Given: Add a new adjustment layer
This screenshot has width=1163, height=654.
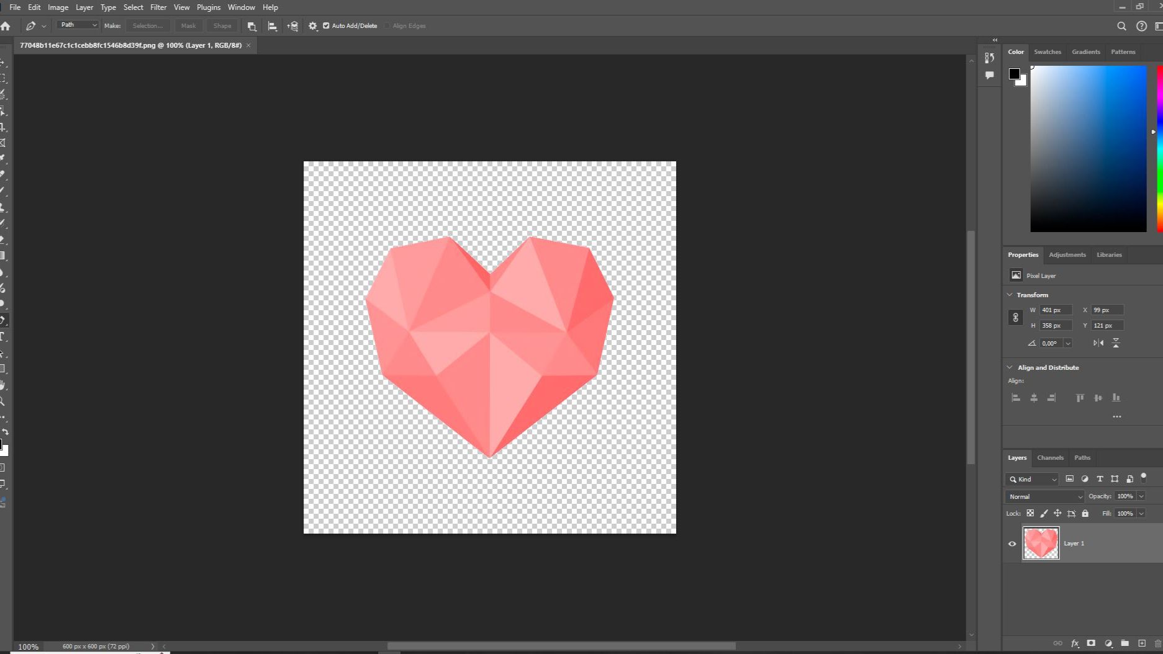Looking at the screenshot, I should [1108, 643].
